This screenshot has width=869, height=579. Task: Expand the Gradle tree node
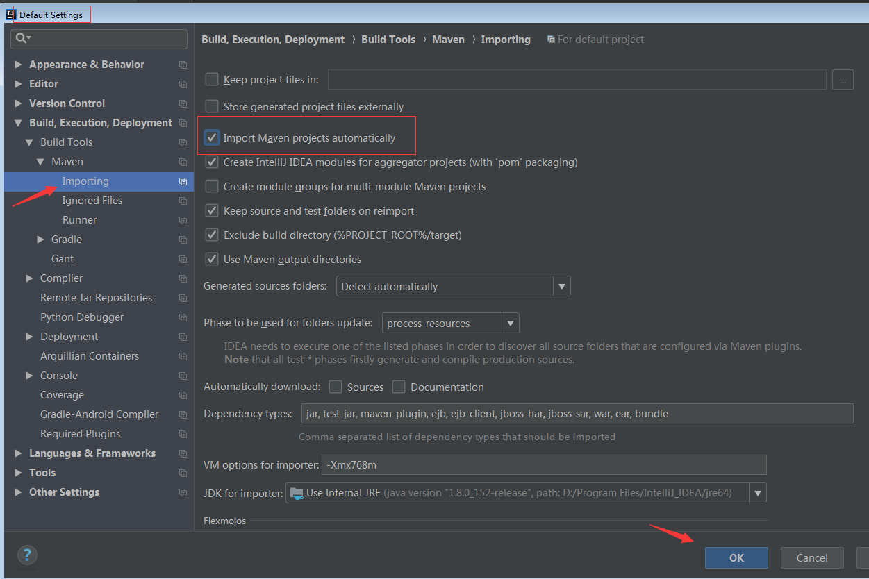(41, 240)
